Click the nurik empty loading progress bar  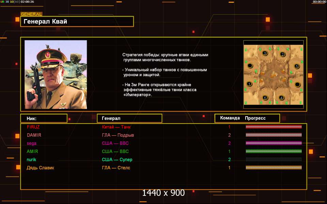(x=274, y=159)
